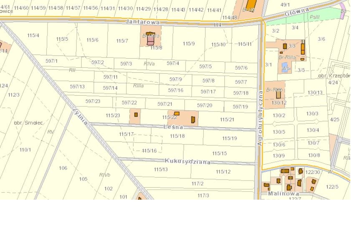Select the blue pond near parcel 3/5
The width and height of the screenshot is (351, 250).
tap(285, 67)
